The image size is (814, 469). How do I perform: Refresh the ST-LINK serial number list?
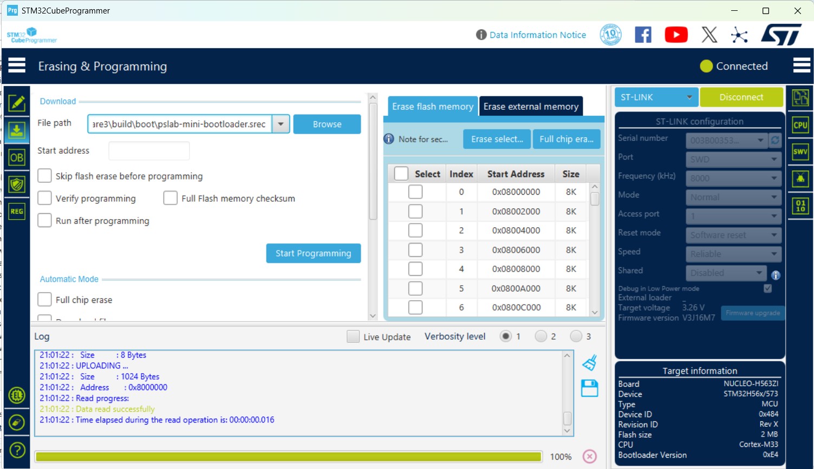[775, 140]
